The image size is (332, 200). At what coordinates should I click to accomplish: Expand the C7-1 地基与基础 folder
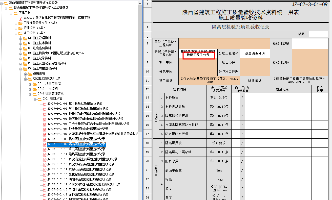[x=30, y=84]
